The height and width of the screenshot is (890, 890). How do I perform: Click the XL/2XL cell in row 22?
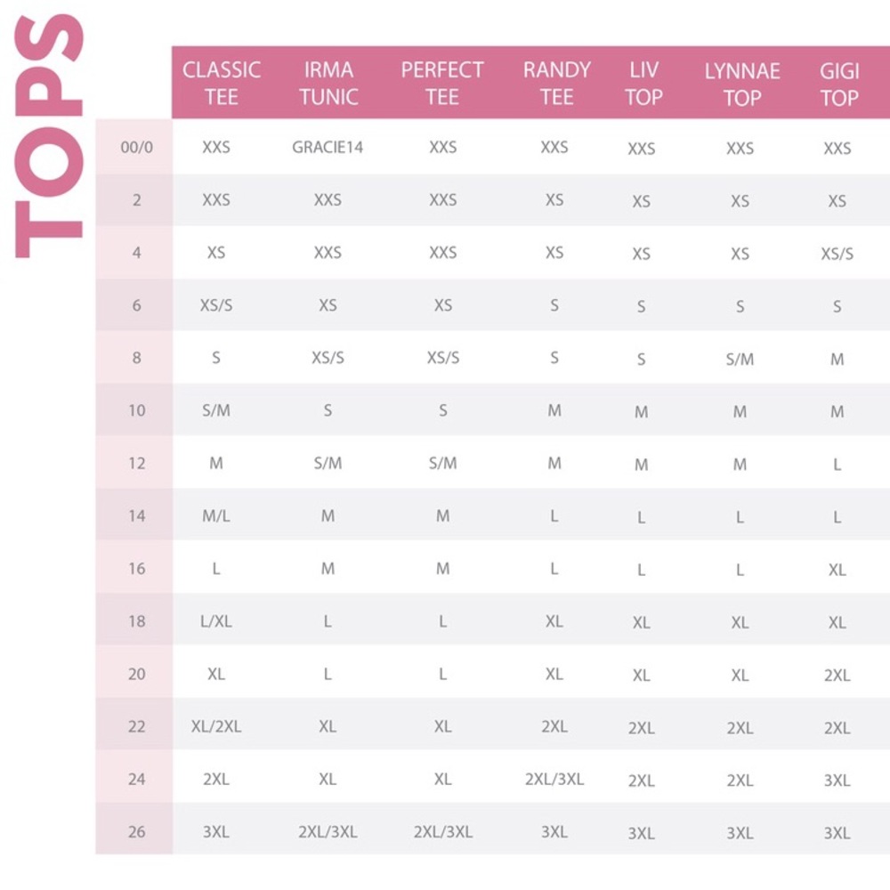(216, 726)
